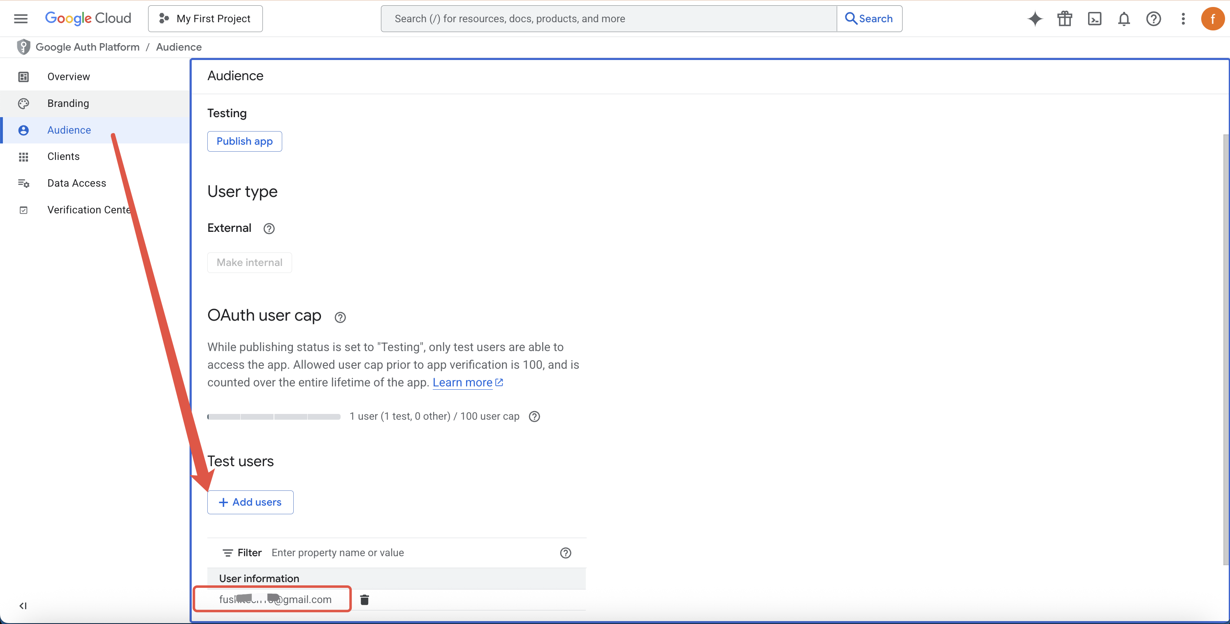Collapse the sidebar navigation panel

tap(23, 606)
